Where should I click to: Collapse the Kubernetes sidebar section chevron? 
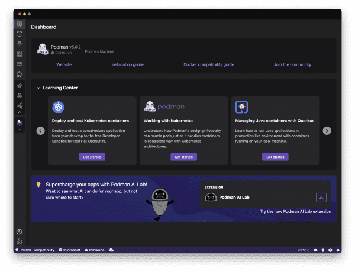click(20, 112)
